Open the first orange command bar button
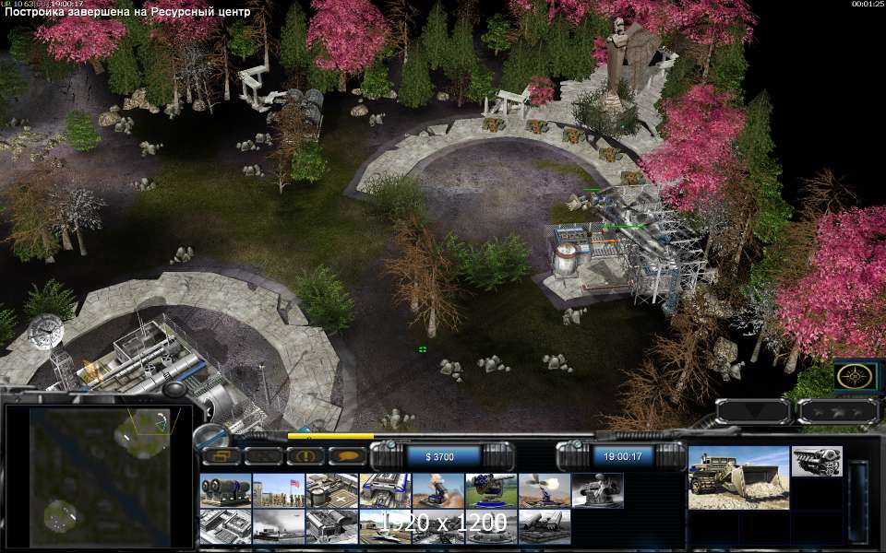Image resolution: width=886 pixels, height=553 pixels. 221,456
